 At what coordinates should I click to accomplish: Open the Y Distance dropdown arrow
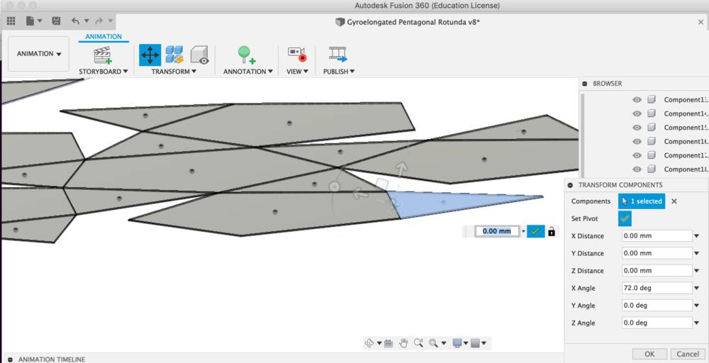(x=697, y=253)
